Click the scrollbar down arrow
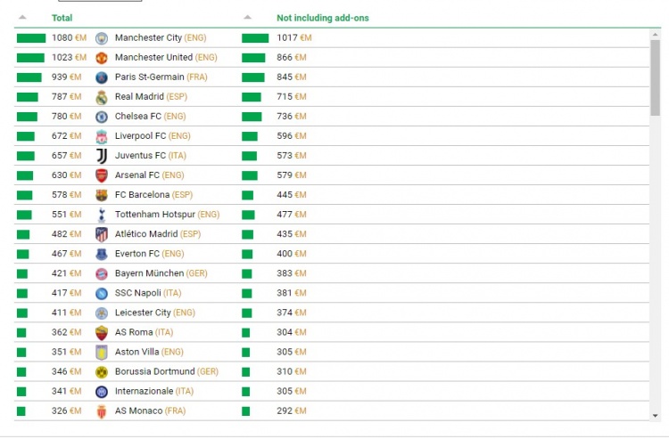 656,414
